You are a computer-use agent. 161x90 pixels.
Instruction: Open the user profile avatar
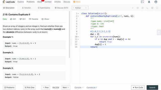(x=156, y=2)
